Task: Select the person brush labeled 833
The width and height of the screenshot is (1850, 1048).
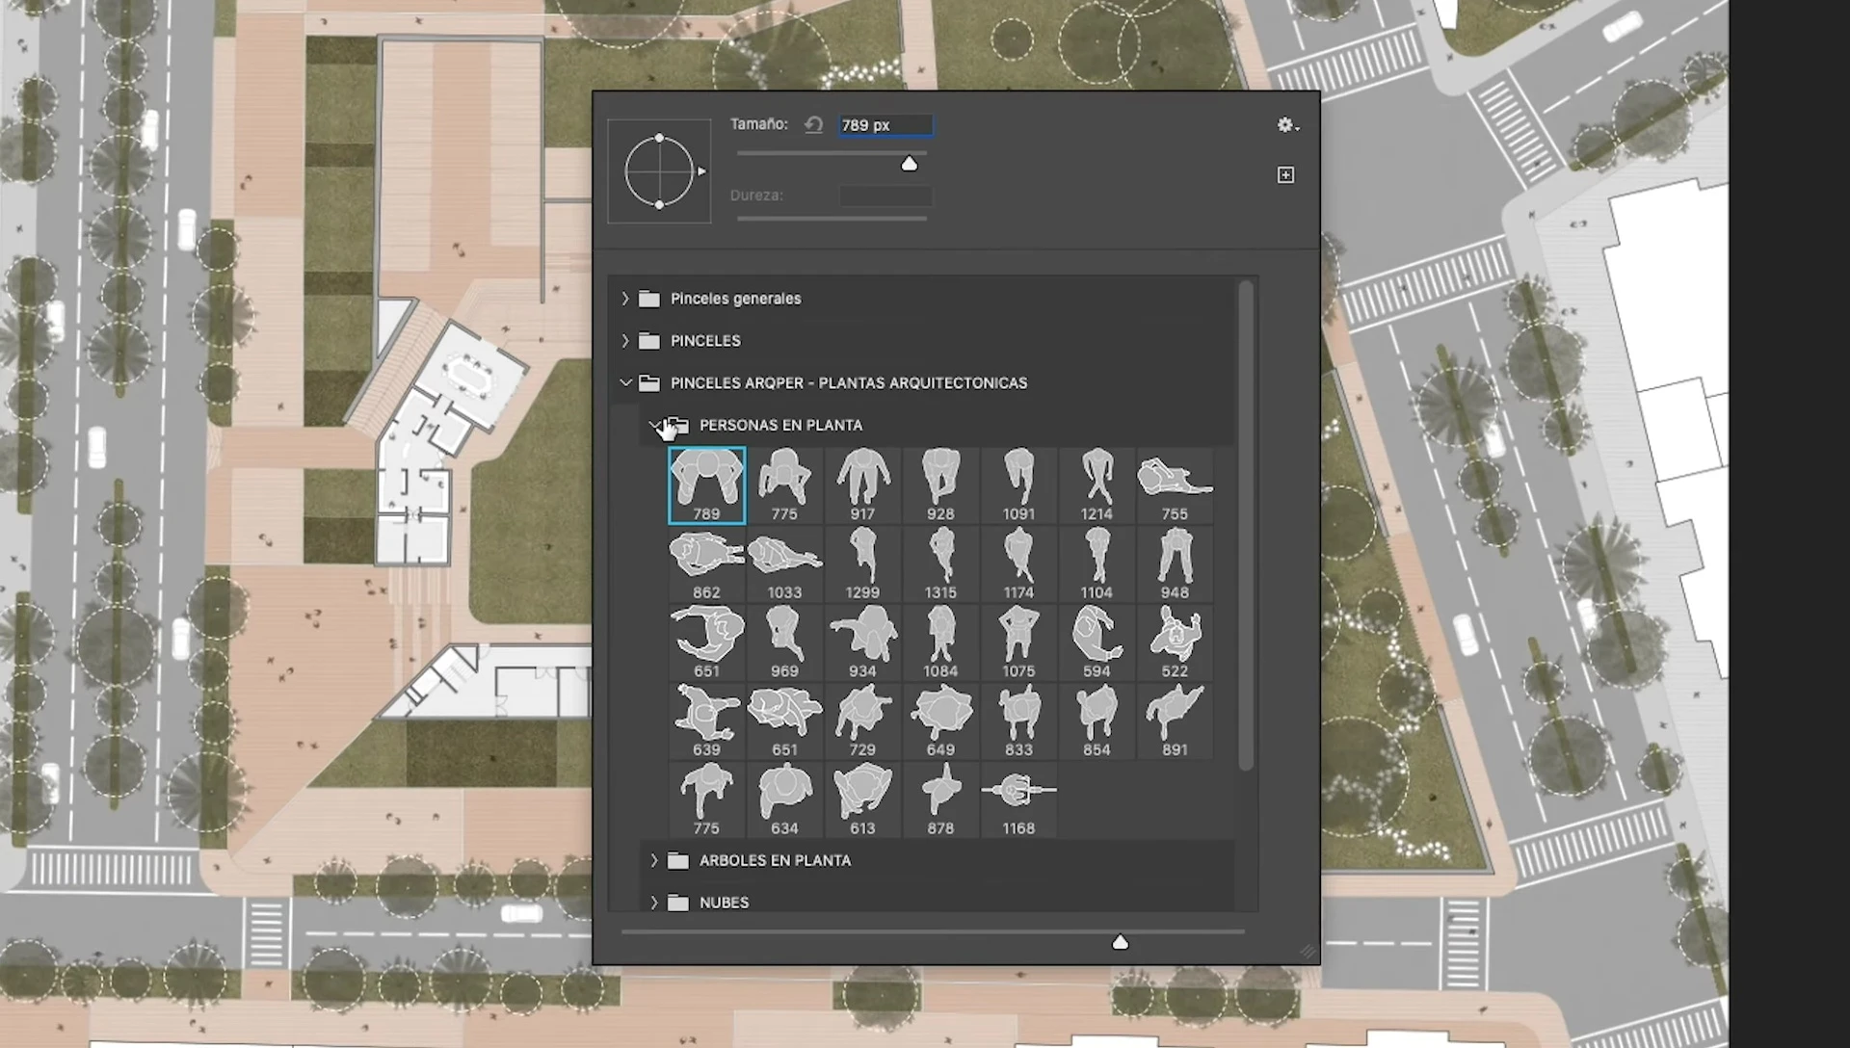Action: click(1018, 720)
